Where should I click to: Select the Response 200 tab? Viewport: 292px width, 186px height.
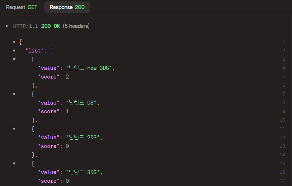click(67, 7)
